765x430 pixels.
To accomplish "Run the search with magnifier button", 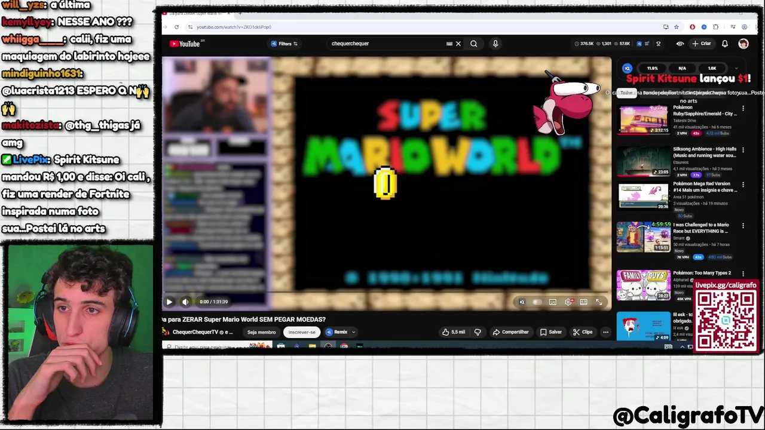I will pyautogui.click(x=473, y=44).
